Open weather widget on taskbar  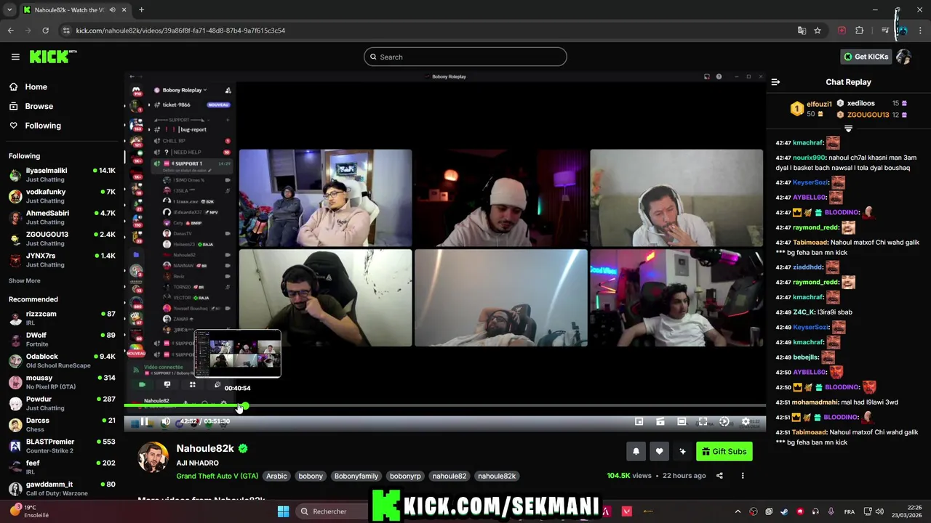[29, 511]
